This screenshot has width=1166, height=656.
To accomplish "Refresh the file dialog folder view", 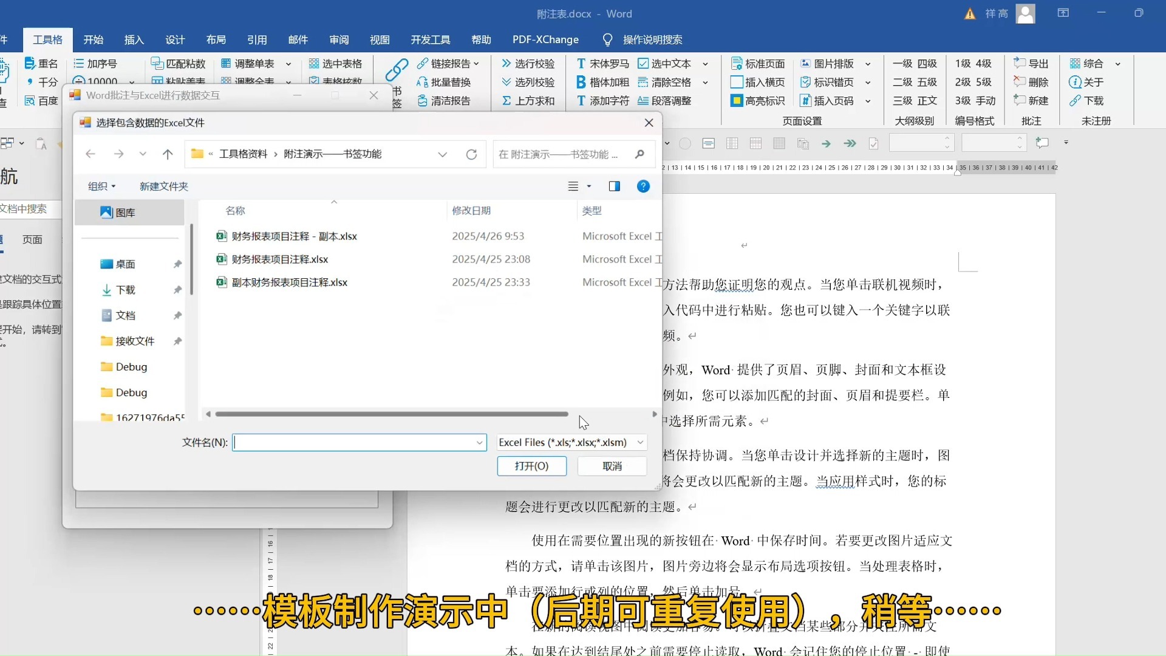I will [471, 154].
